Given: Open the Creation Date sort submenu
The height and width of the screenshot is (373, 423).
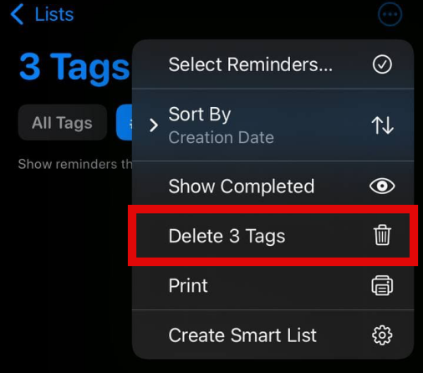Looking at the screenshot, I should (x=221, y=137).
